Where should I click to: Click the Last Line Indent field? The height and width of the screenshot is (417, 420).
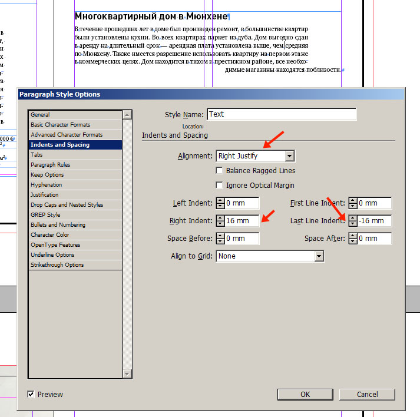[x=374, y=221]
